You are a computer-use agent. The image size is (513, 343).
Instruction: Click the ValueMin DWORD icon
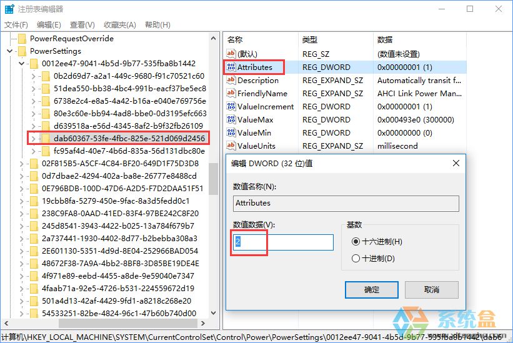point(231,132)
